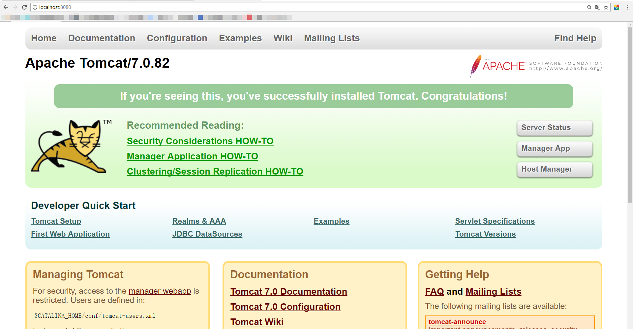Viewport: 633px width, 329px height.
Task: Open the Examples nav item in the top bar
Action: [x=240, y=38]
